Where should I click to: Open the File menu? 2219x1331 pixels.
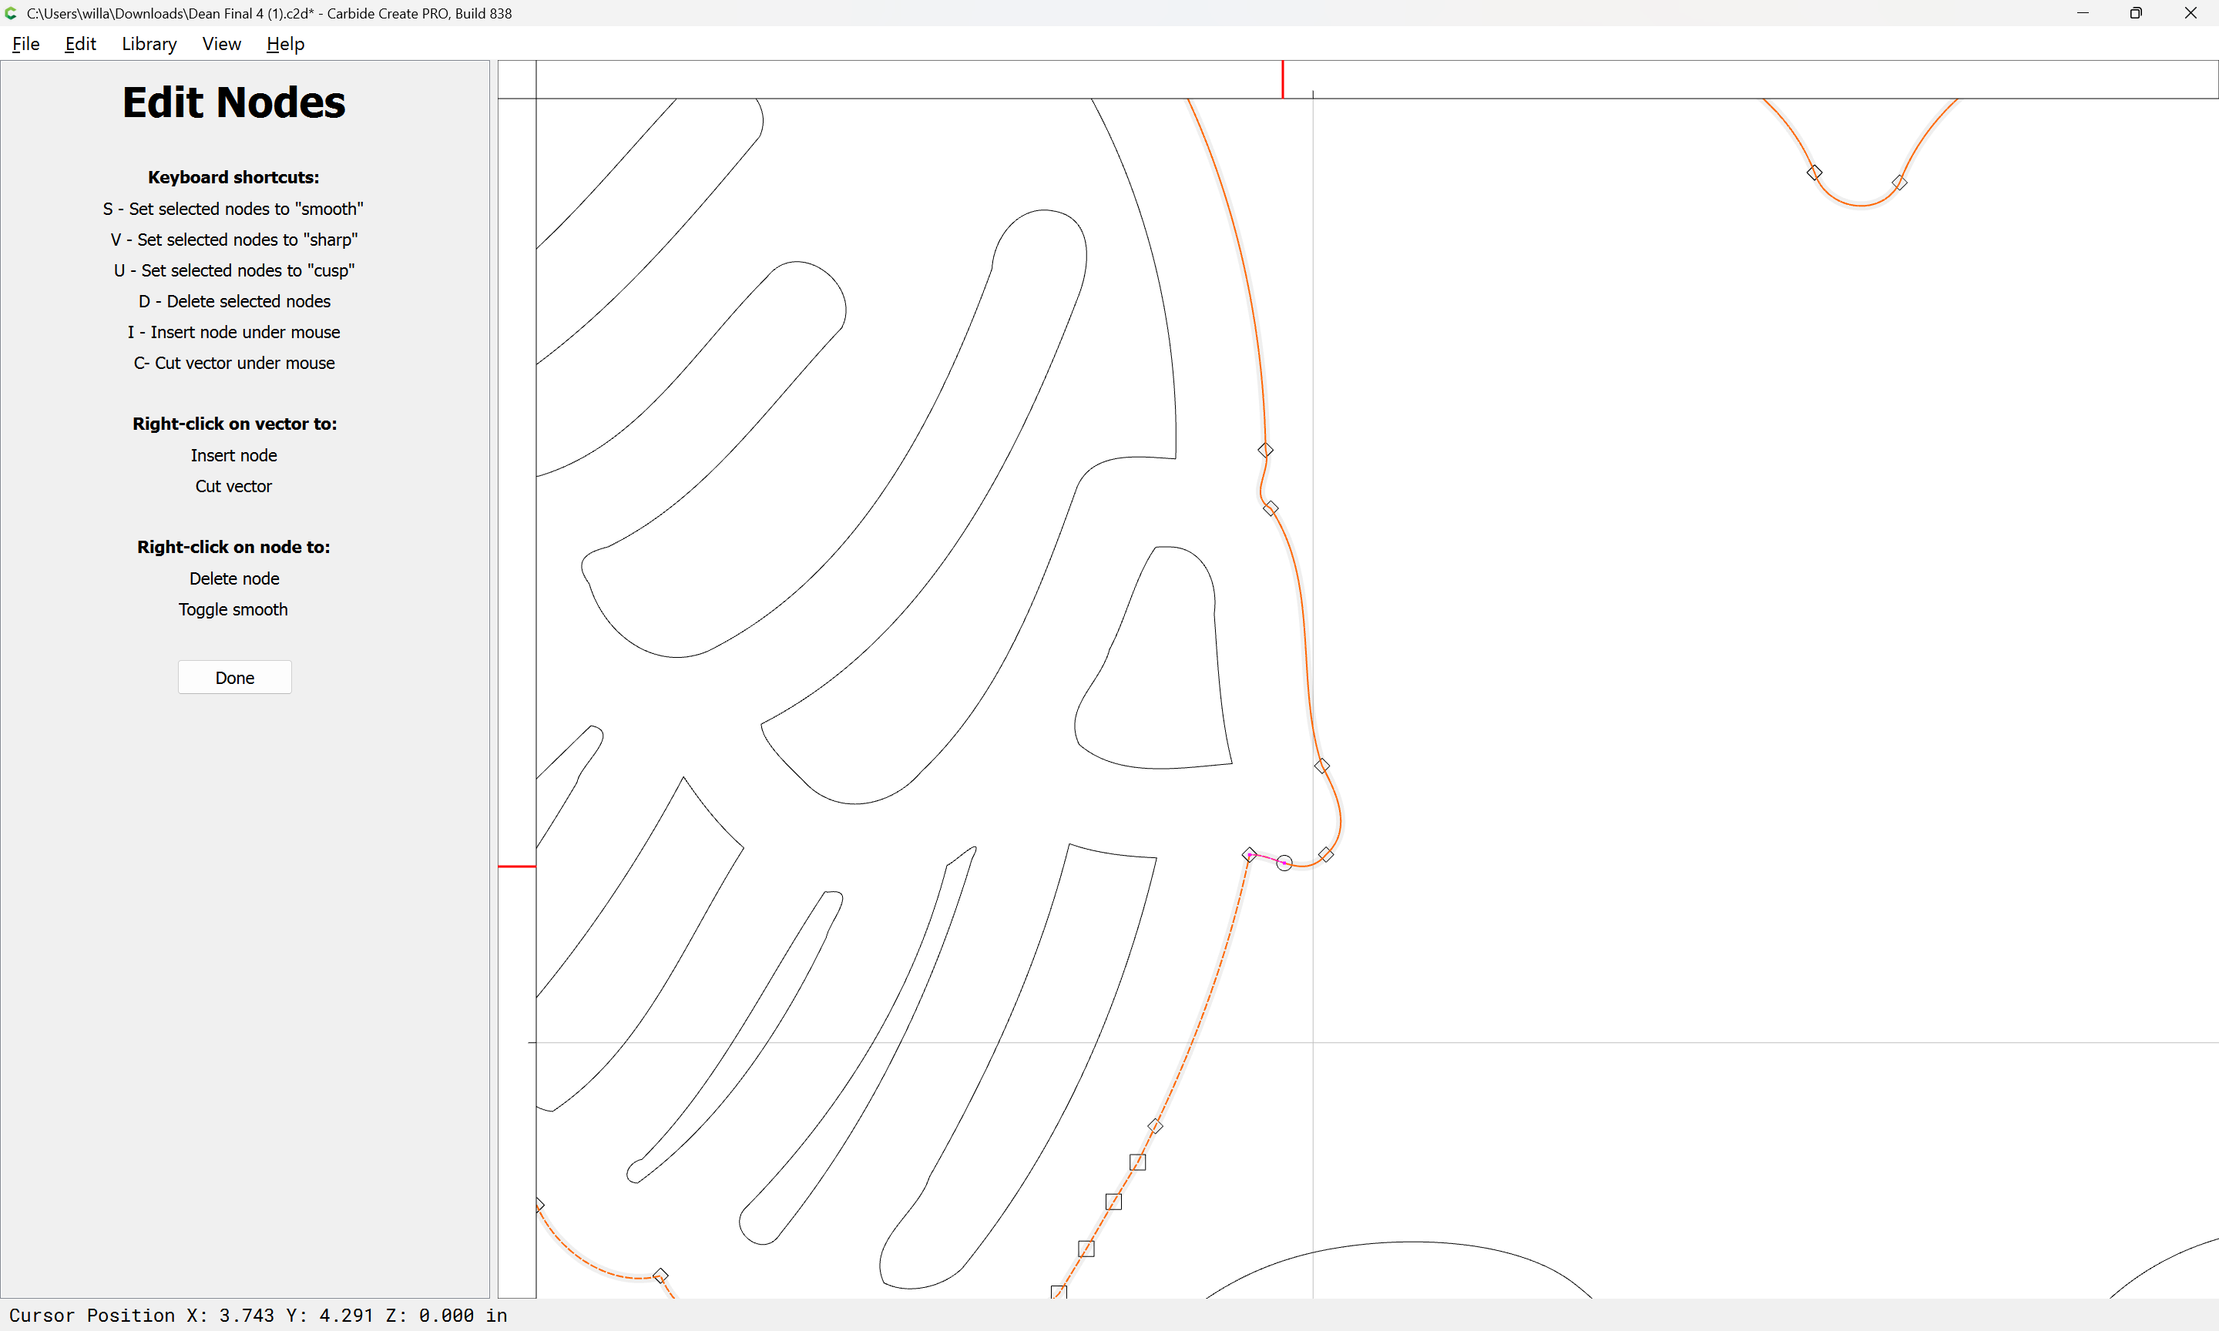25,44
